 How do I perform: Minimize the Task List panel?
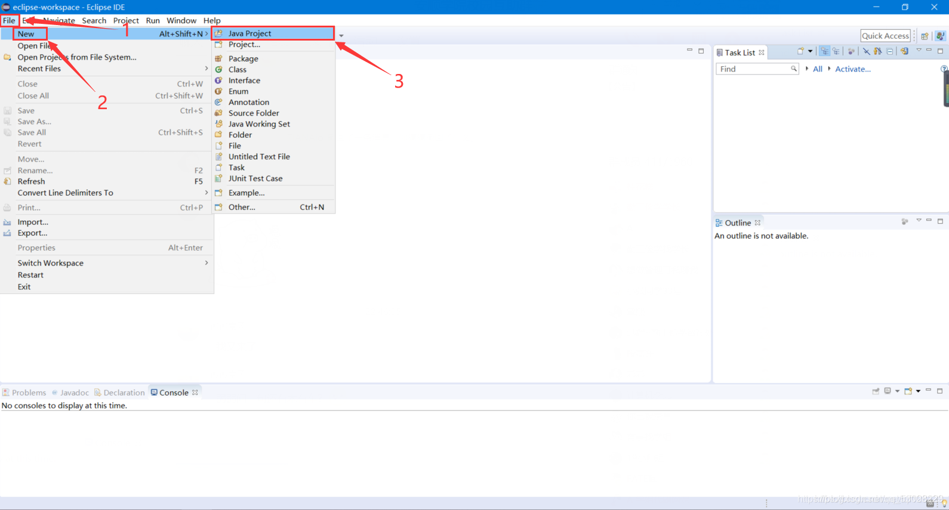pyautogui.click(x=929, y=50)
